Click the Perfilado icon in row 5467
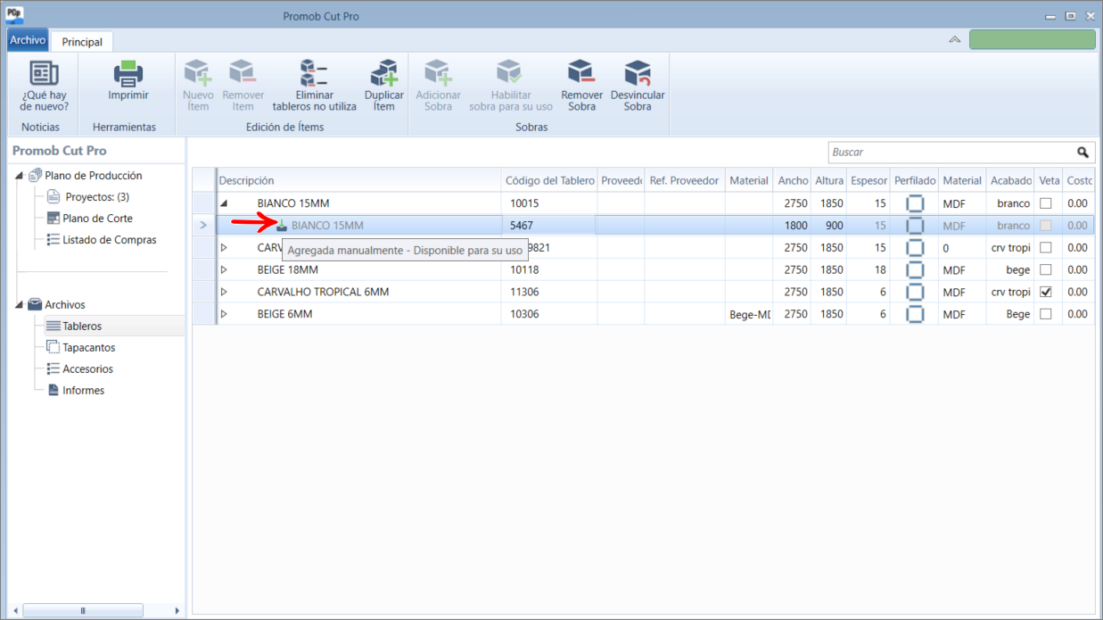The image size is (1103, 620). click(914, 226)
